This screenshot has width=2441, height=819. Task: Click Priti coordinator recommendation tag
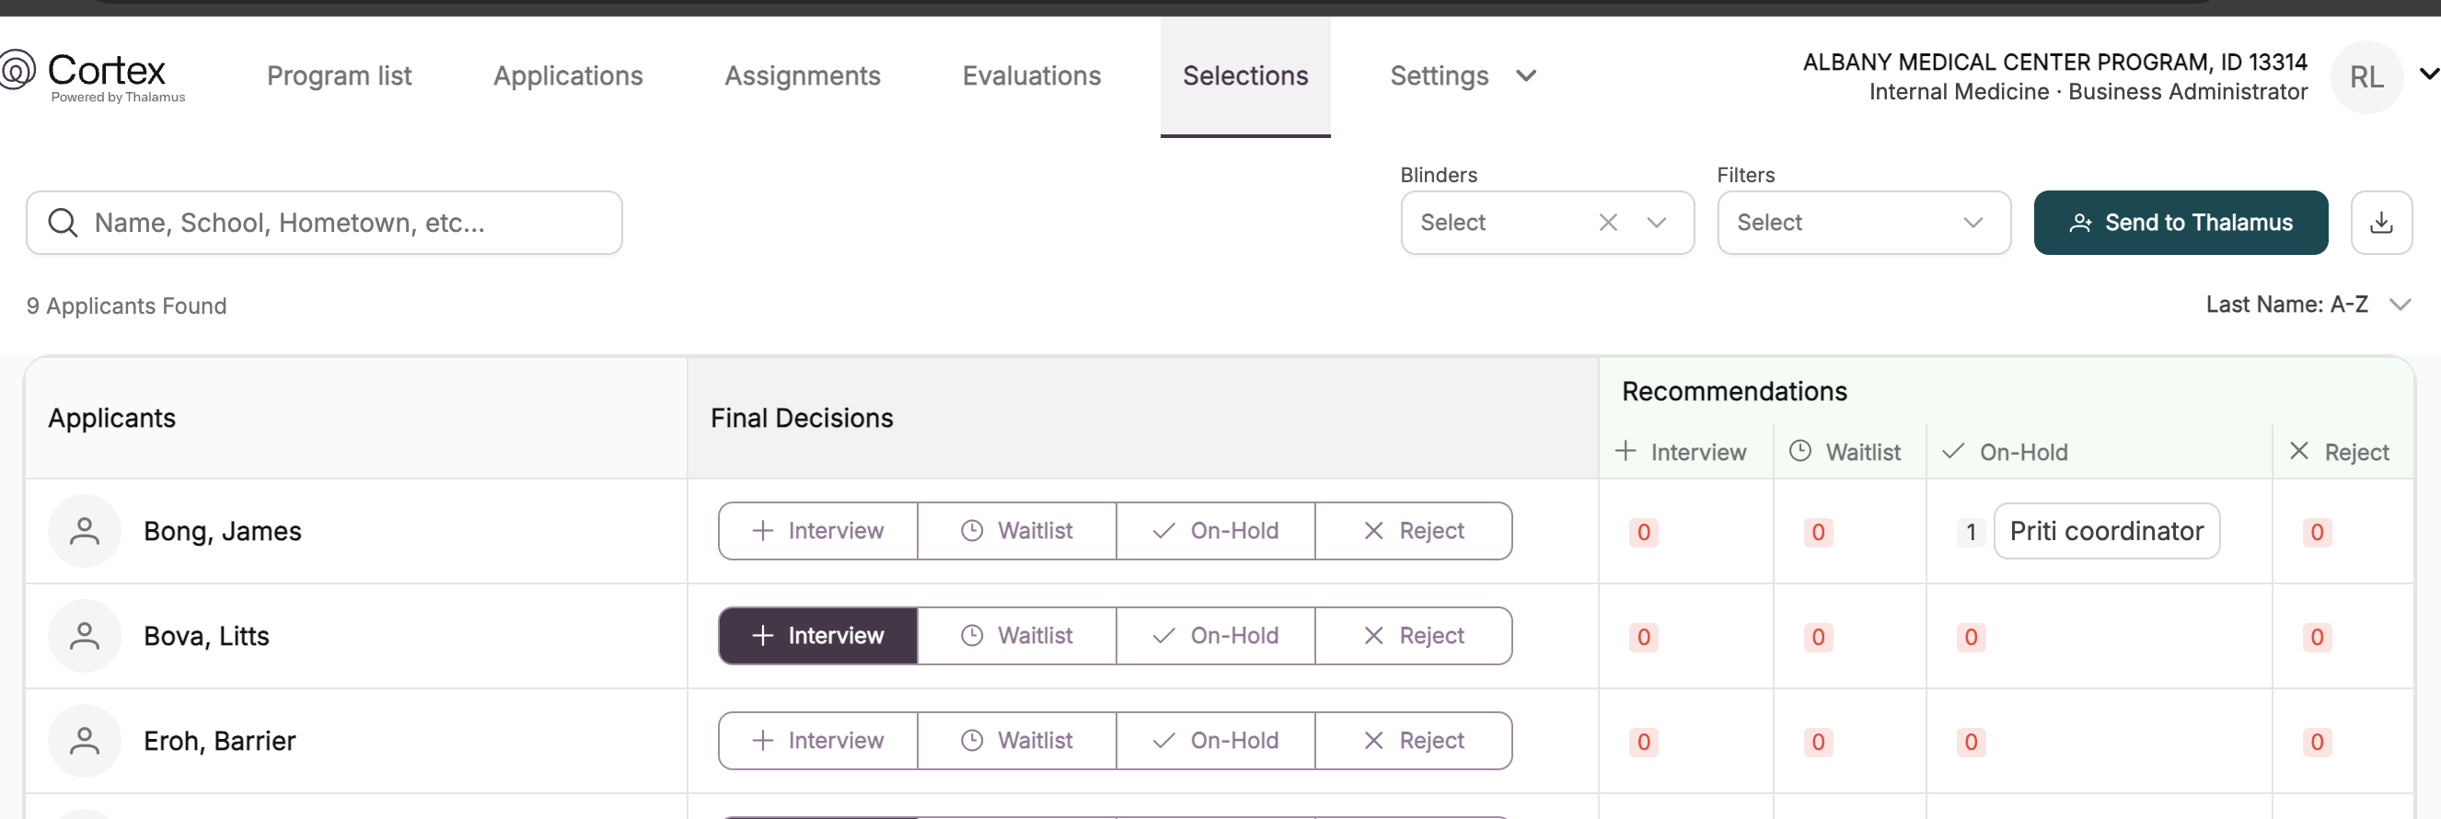point(2107,531)
